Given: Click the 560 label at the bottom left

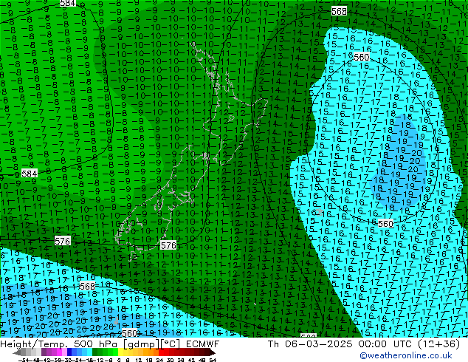Looking at the screenshot, I should (x=130, y=333).
